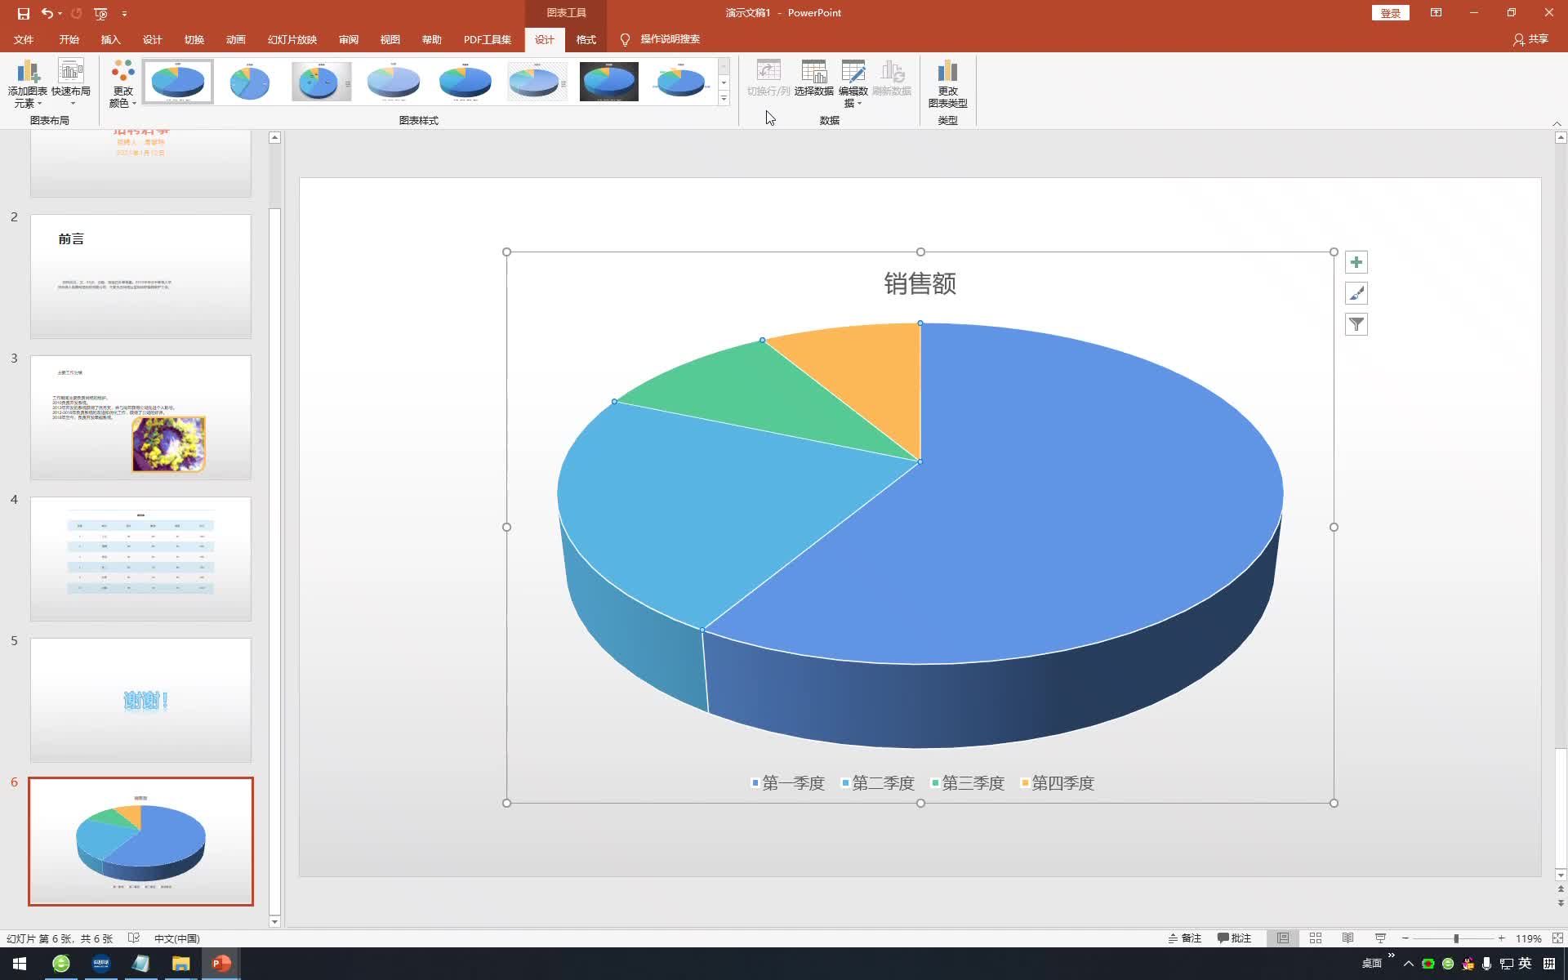Viewport: 1568px width, 980px height.
Task: Click the zoom slider handle
Action: (x=1456, y=938)
